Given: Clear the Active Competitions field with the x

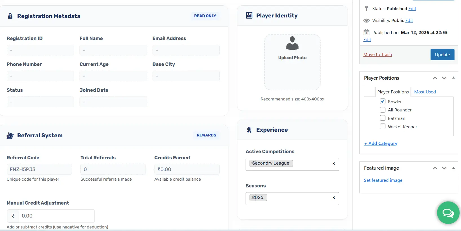Looking at the screenshot, I should click(334, 163).
